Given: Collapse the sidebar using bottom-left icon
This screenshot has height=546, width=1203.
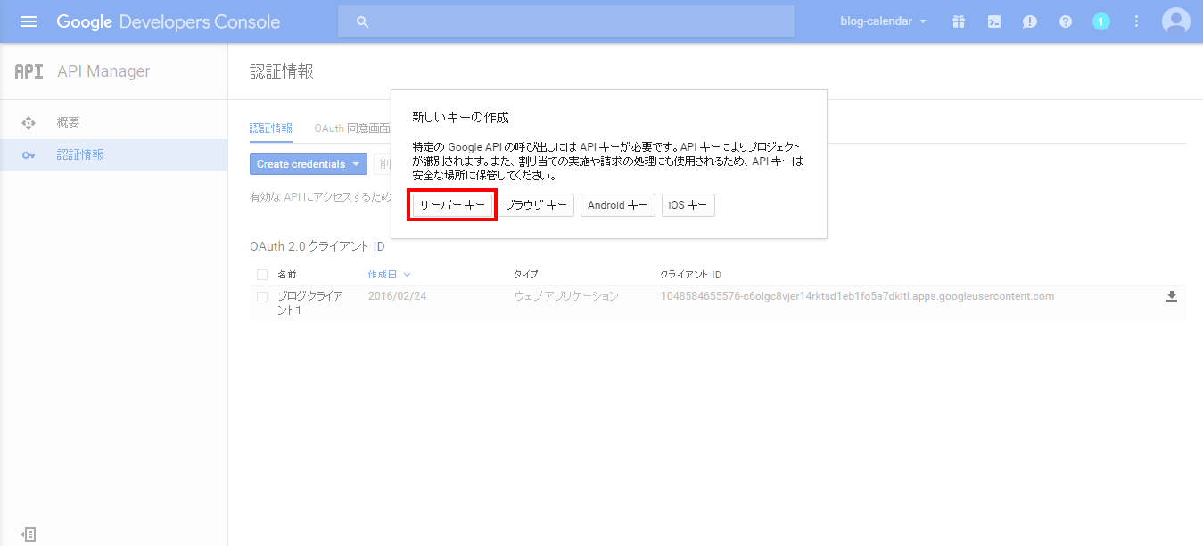Looking at the screenshot, I should click(29, 534).
